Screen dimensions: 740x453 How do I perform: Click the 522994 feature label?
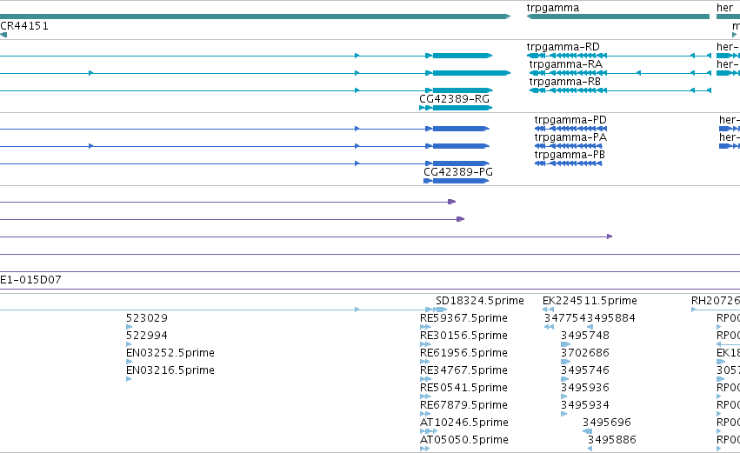pos(147,336)
